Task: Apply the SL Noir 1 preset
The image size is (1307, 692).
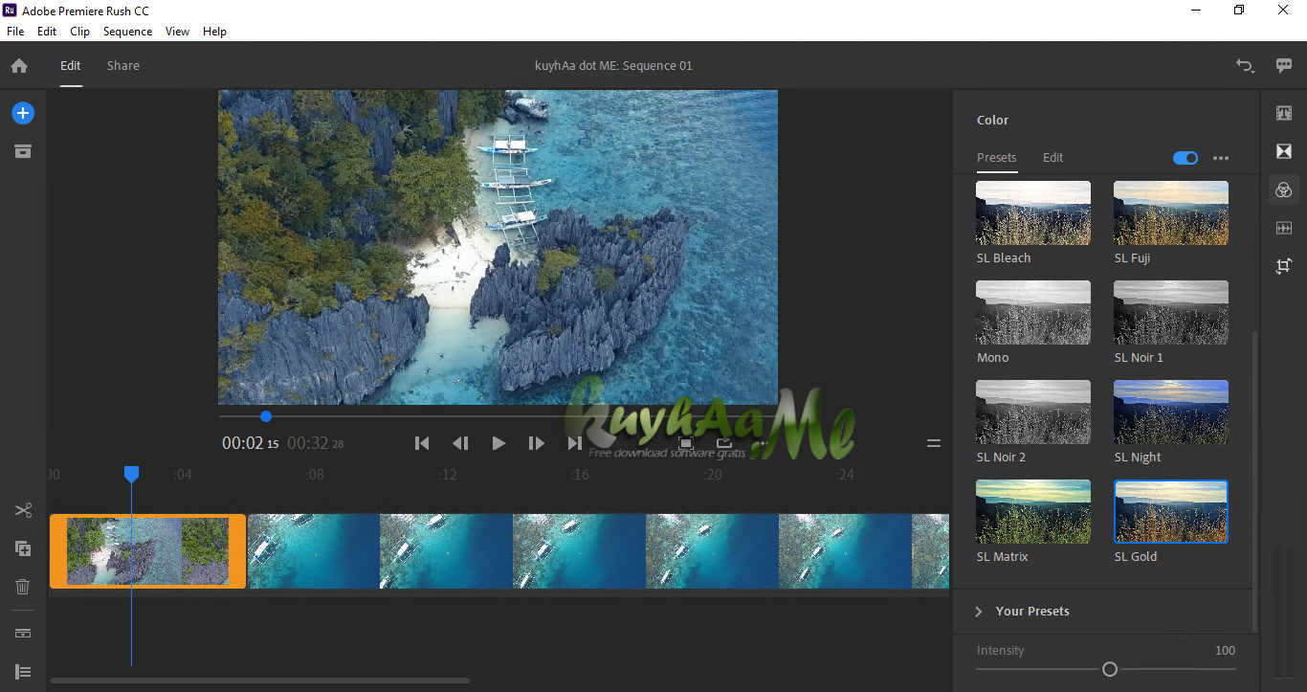Action: 1171,313
